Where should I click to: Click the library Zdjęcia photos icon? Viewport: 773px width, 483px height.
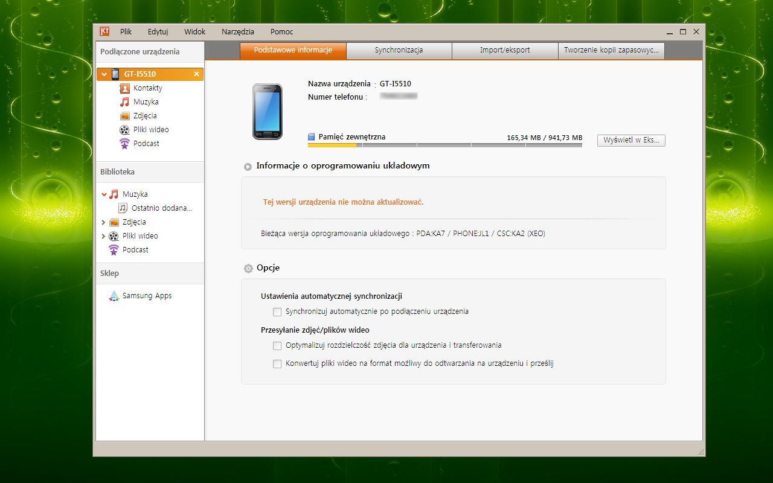tap(114, 222)
